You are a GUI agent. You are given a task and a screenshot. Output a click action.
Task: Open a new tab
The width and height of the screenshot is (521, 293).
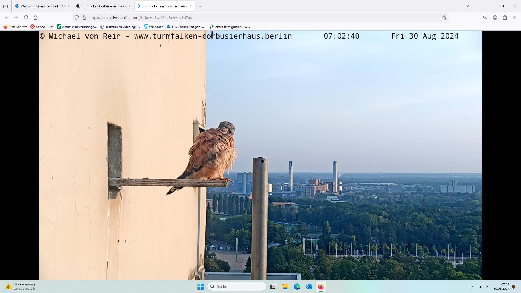201,6
